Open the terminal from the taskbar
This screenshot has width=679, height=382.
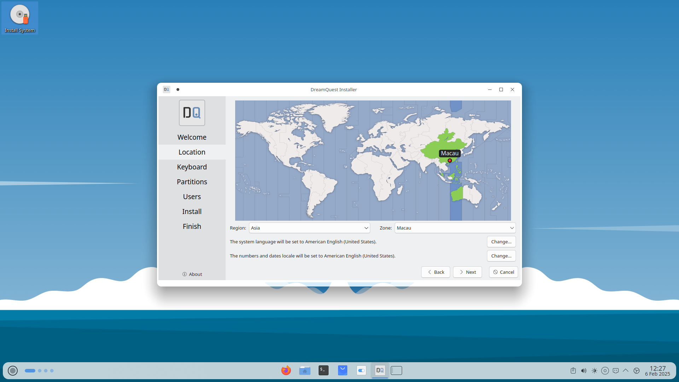click(323, 370)
